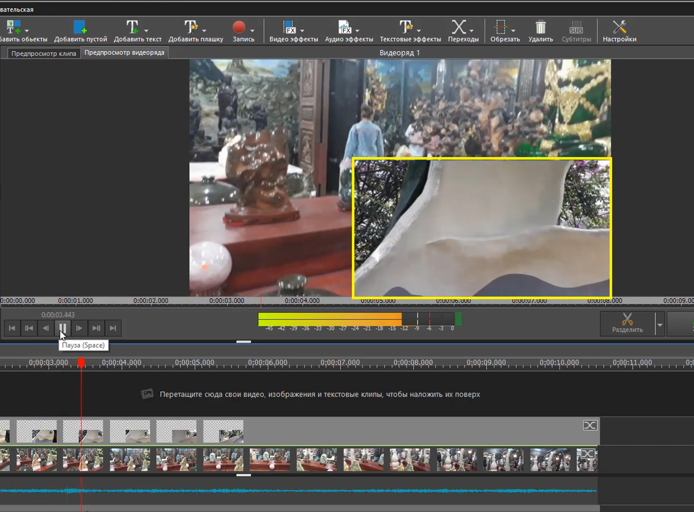The height and width of the screenshot is (512, 694).
Task: Switch to the Предпросмотр клипа tab
Action: (43, 54)
